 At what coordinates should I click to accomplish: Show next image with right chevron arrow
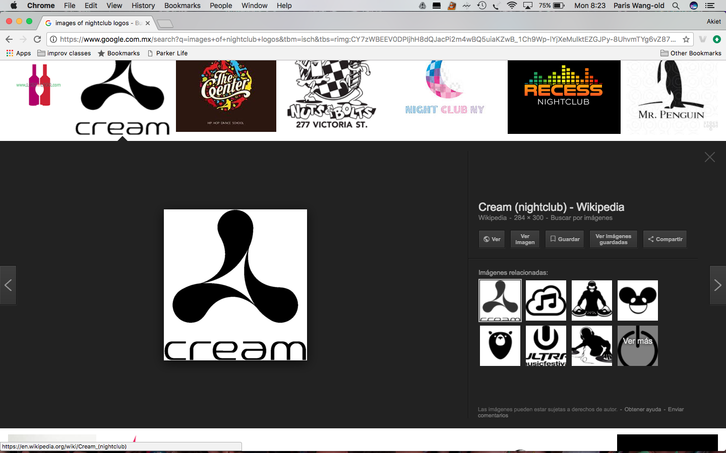[717, 285]
